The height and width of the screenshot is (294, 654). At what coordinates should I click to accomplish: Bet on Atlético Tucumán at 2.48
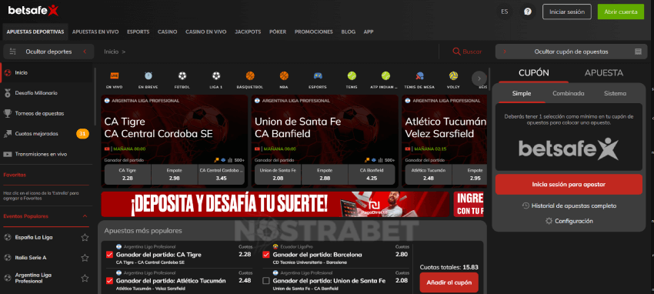pyautogui.click(x=428, y=174)
